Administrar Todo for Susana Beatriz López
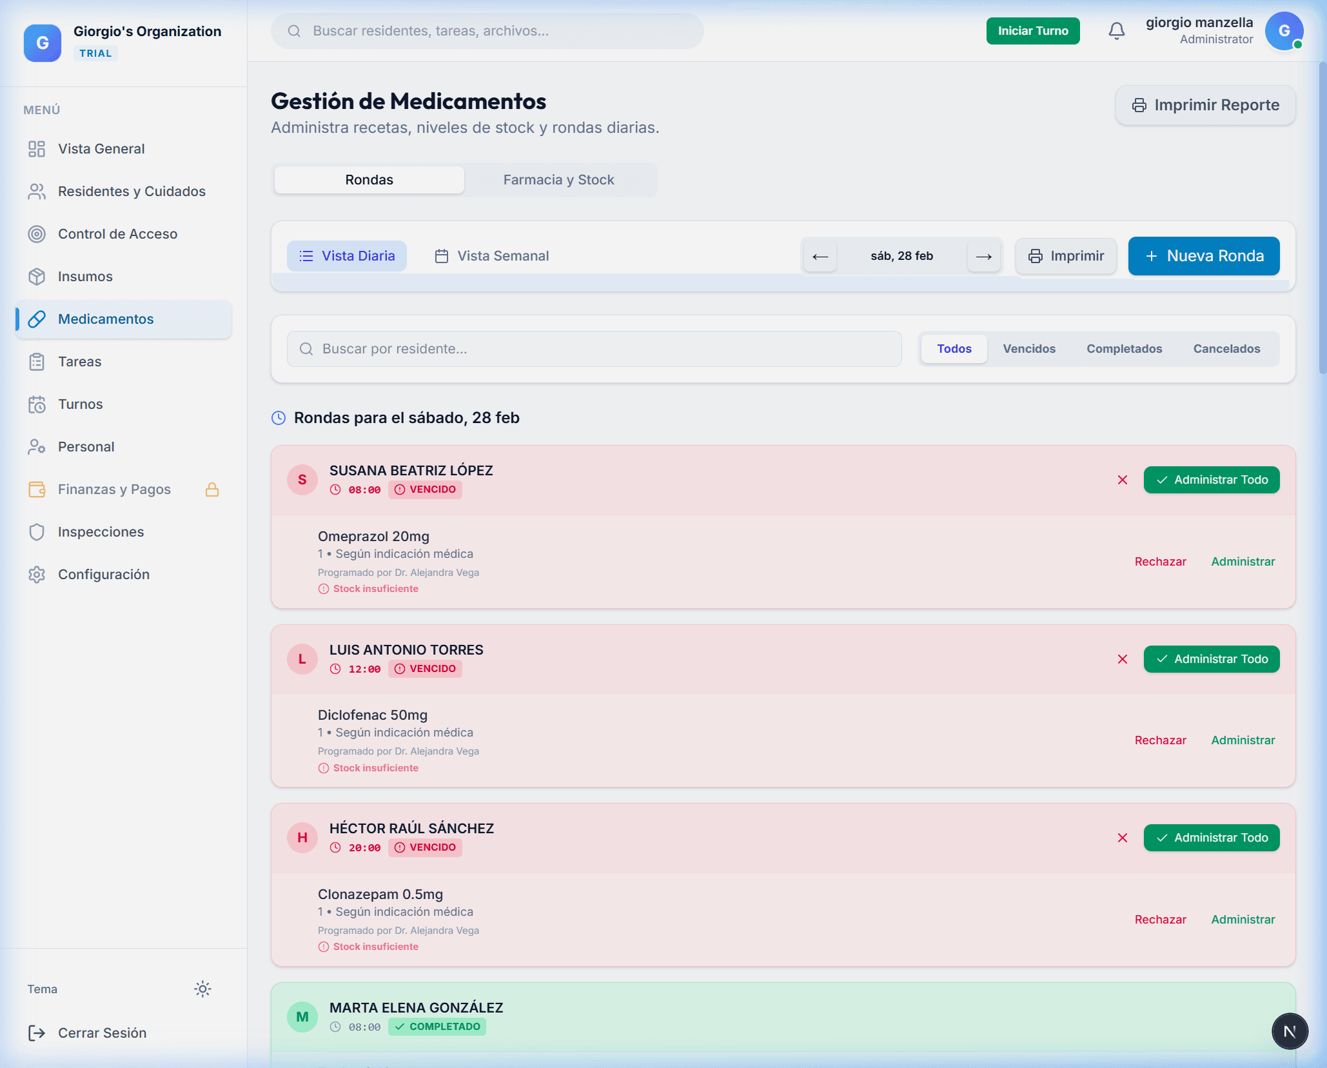The image size is (1327, 1068). pyautogui.click(x=1211, y=479)
